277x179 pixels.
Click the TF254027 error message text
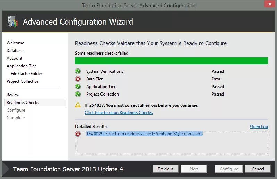pyautogui.click(x=142, y=105)
